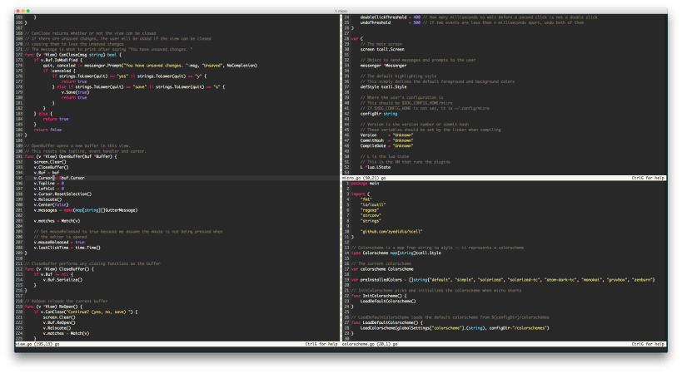Image resolution: width=682 pixels, height=373 pixels.
Task: Click the "github.com/zyedidia/tcell" import string
Action: coord(391,231)
